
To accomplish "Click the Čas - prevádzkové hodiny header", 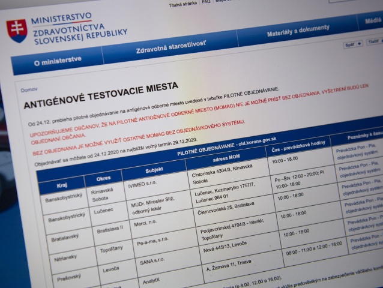I will click(298, 146).
